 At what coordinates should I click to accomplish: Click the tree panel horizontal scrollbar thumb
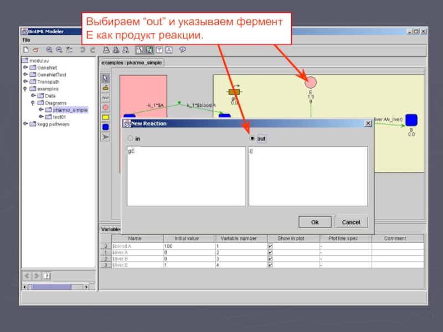click(x=51, y=287)
